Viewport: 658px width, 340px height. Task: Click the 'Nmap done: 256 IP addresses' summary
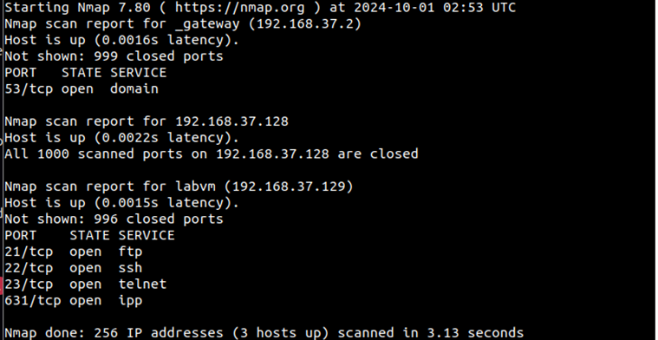(264, 333)
